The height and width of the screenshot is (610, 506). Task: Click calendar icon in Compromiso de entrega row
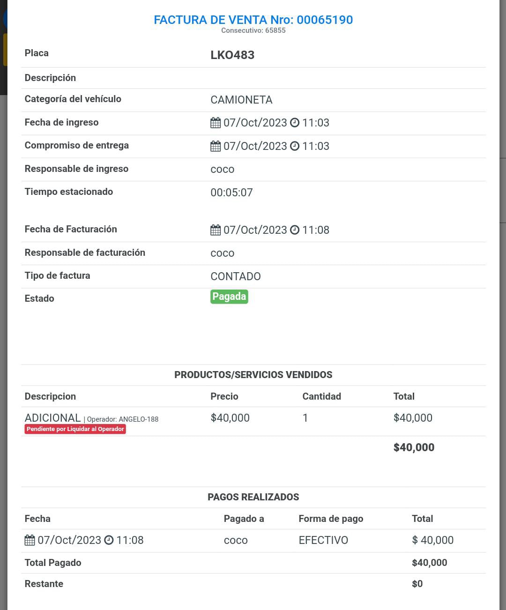tap(216, 146)
